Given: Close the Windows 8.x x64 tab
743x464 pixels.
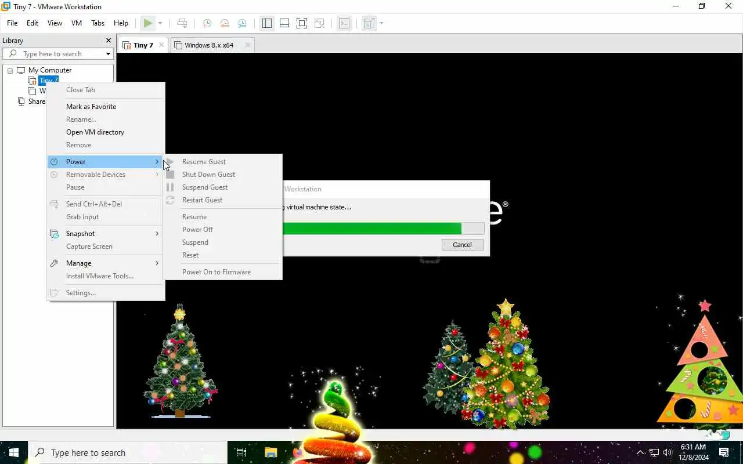Looking at the screenshot, I should click(x=247, y=45).
